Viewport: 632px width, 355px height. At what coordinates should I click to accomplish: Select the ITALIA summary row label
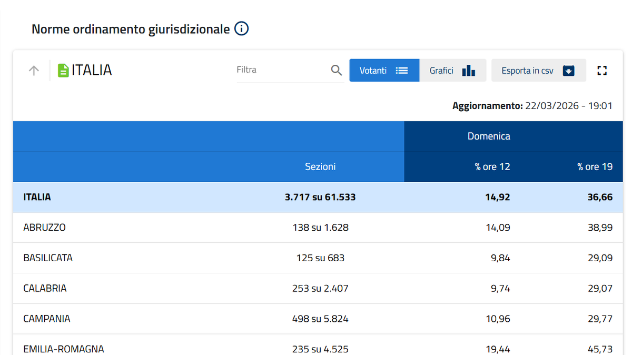[x=37, y=197]
